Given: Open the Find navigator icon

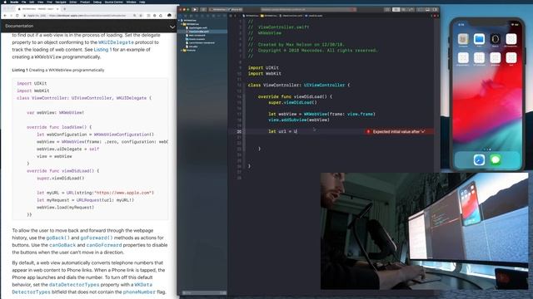Looking at the screenshot, I should pyautogui.click(x=197, y=16).
